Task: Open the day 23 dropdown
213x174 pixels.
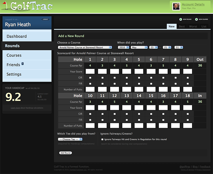Action: [153, 47]
